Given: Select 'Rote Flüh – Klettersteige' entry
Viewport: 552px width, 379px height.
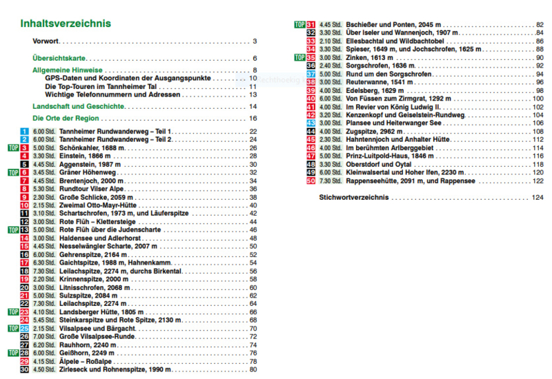Looking at the screenshot, I should point(97,222).
